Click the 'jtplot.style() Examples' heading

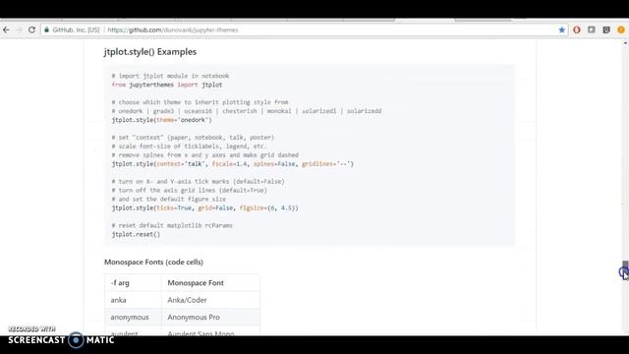point(150,52)
